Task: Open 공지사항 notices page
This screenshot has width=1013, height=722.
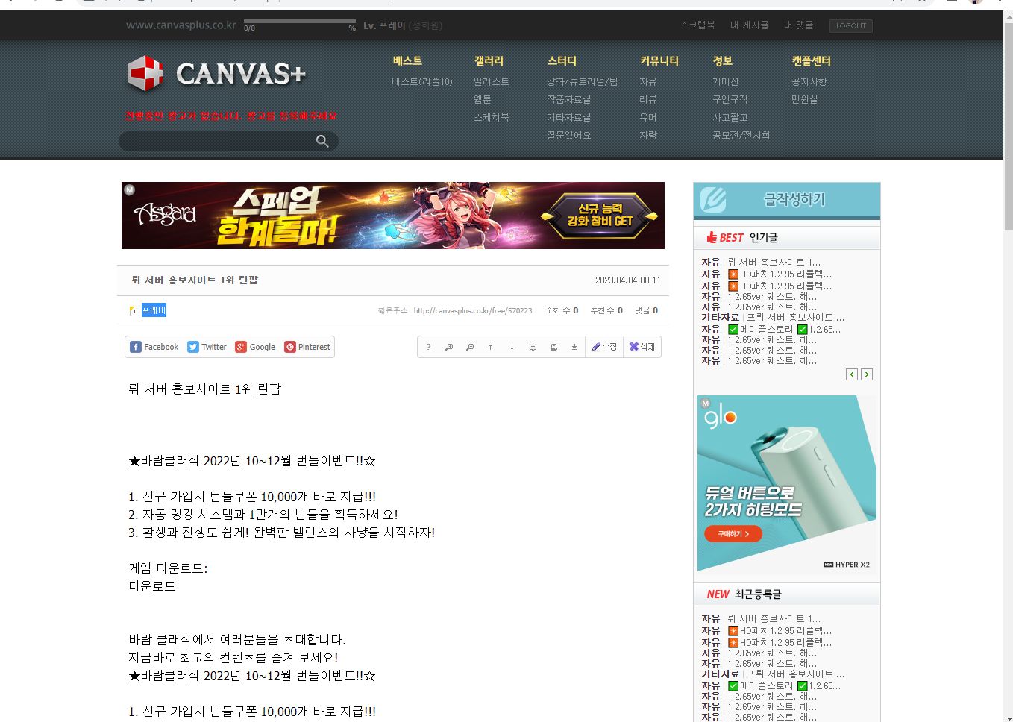Action: pos(809,82)
